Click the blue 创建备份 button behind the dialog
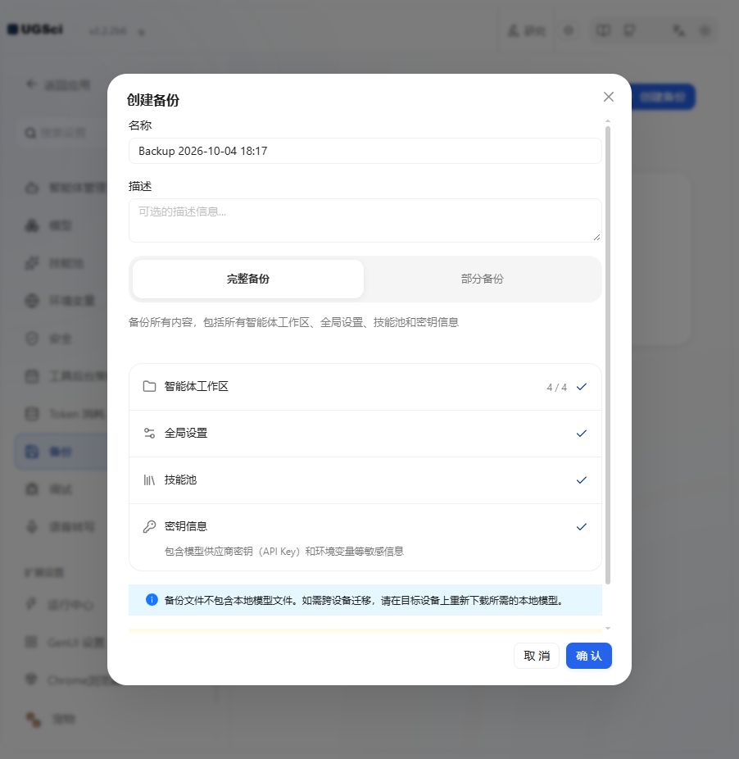 click(x=663, y=97)
